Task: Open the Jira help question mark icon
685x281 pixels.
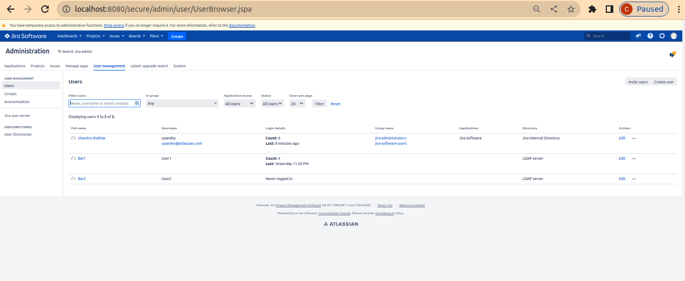Action: click(650, 36)
